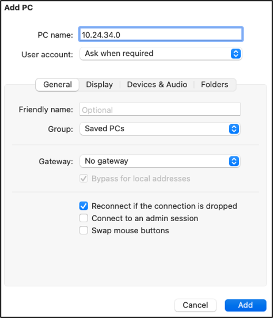Switch to the Display tab

point(100,85)
